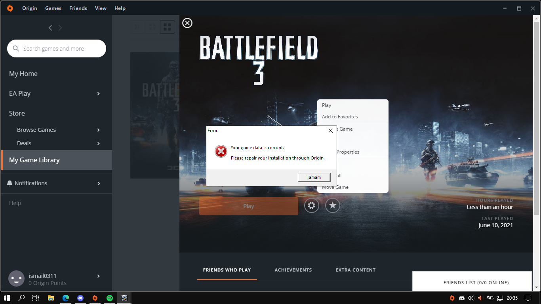Click the 0 Origin Points text
The height and width of the screenshot is (304, 541).
click(48, 283)
